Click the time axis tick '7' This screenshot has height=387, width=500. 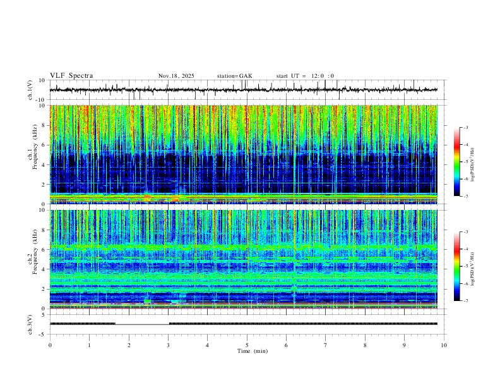326,345
